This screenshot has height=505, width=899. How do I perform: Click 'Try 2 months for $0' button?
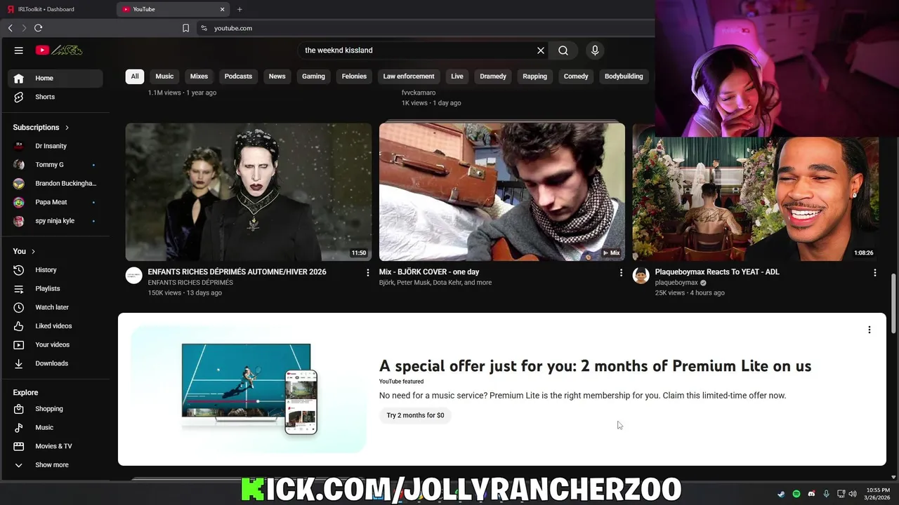click(415, 415)
